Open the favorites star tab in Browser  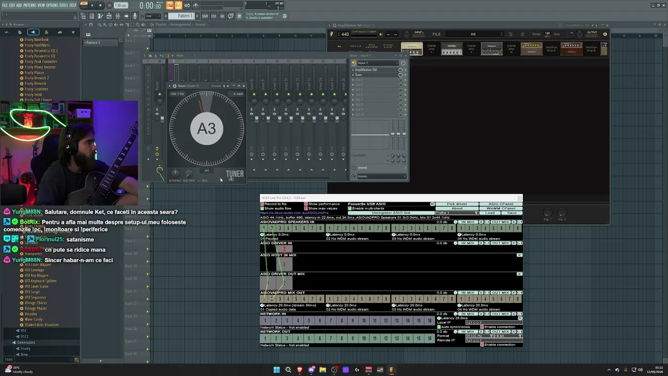(73, 32)
